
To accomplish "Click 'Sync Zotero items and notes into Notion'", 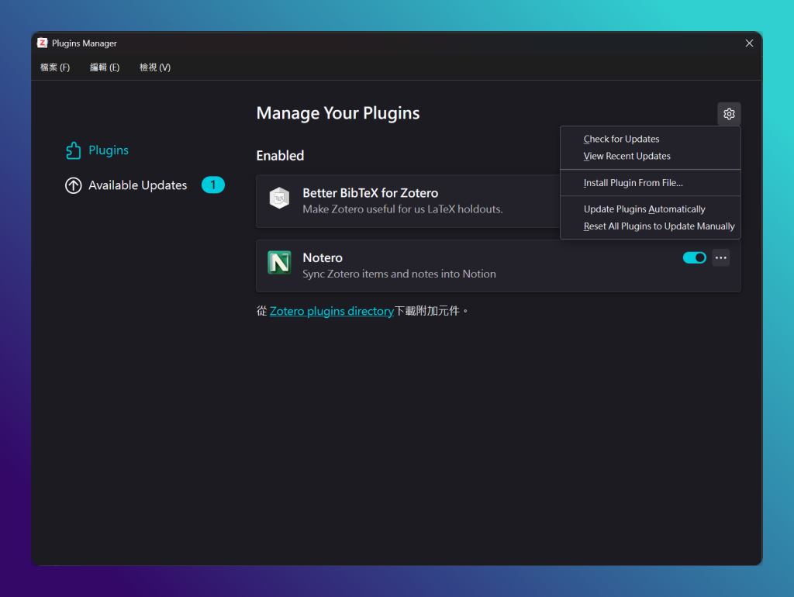I will tap(399, 274).
